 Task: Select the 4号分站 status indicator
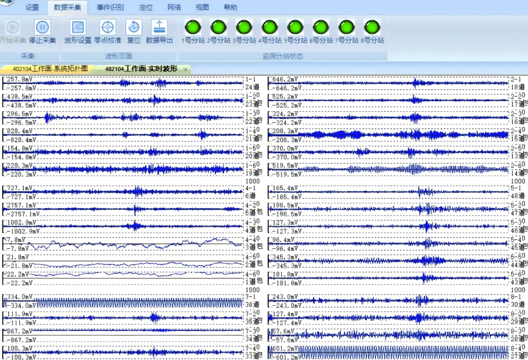pyautogui.click(x=270, y=27)
